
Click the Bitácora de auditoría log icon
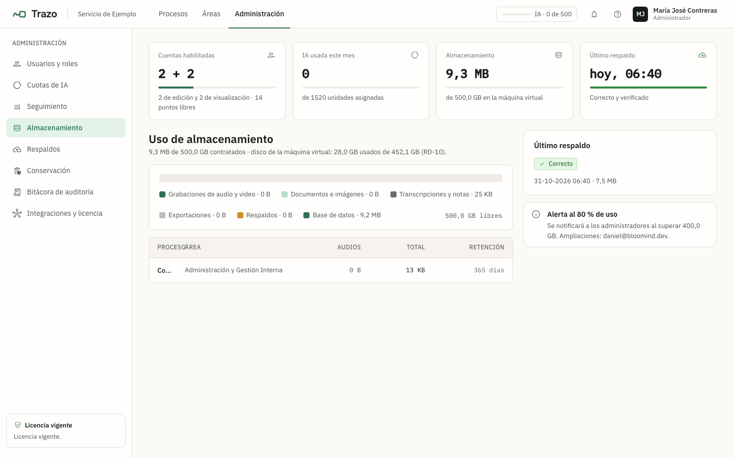(x=17, y=192)
